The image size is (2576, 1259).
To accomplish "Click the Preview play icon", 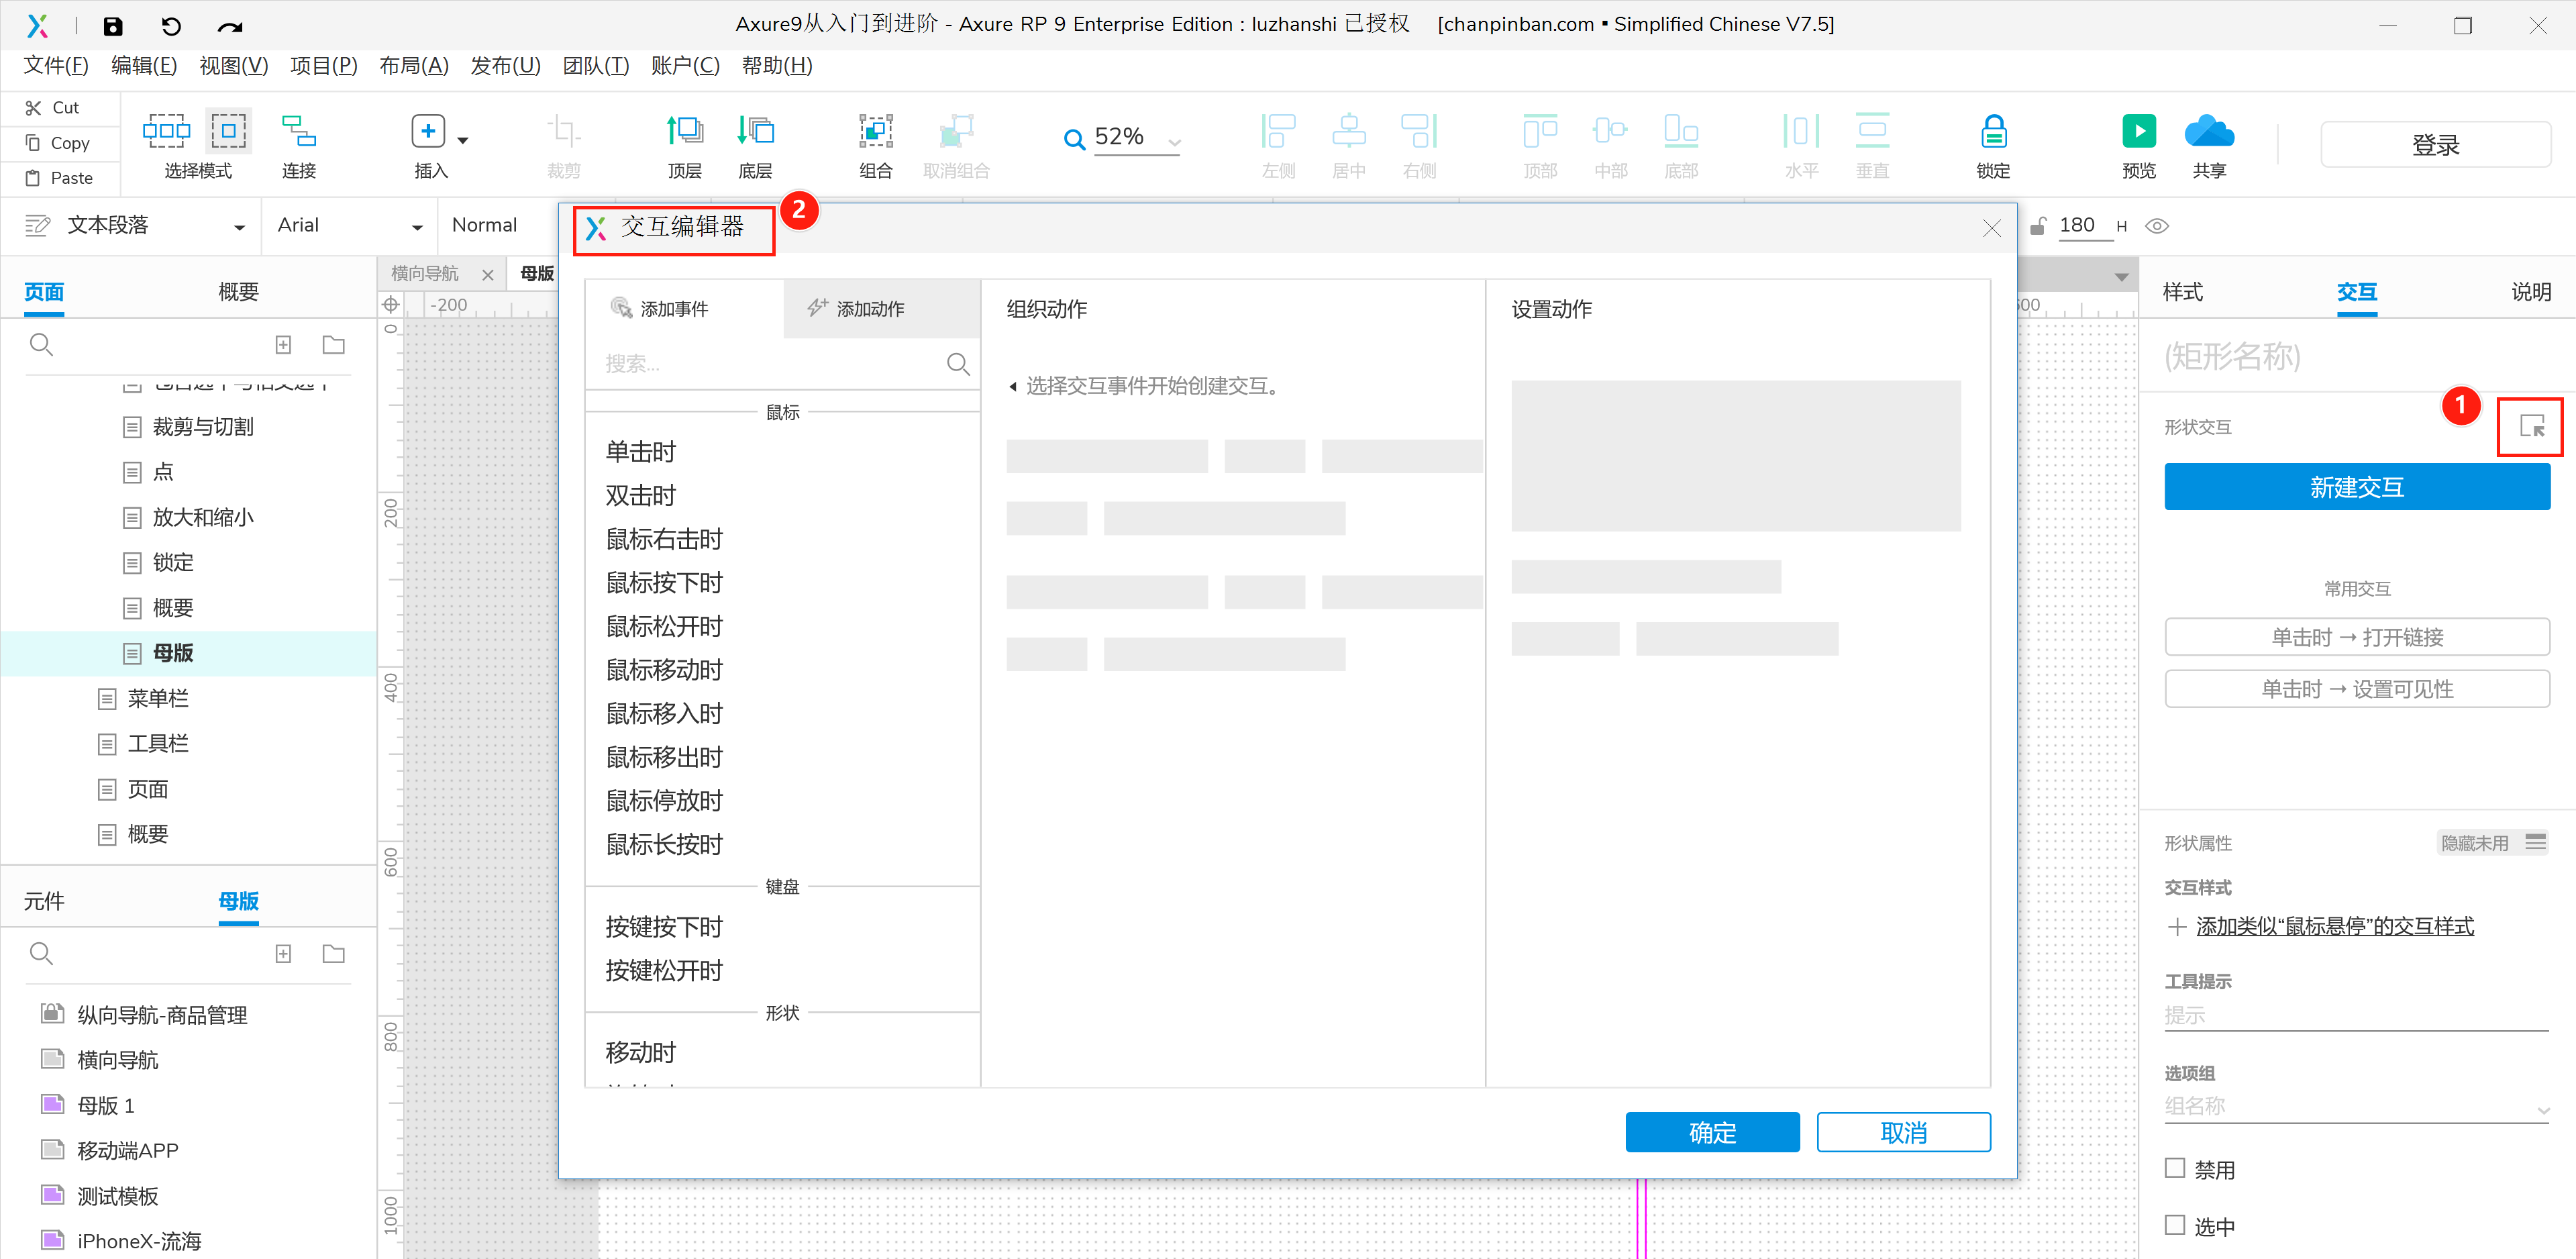I will click(x=2138, y=132).
